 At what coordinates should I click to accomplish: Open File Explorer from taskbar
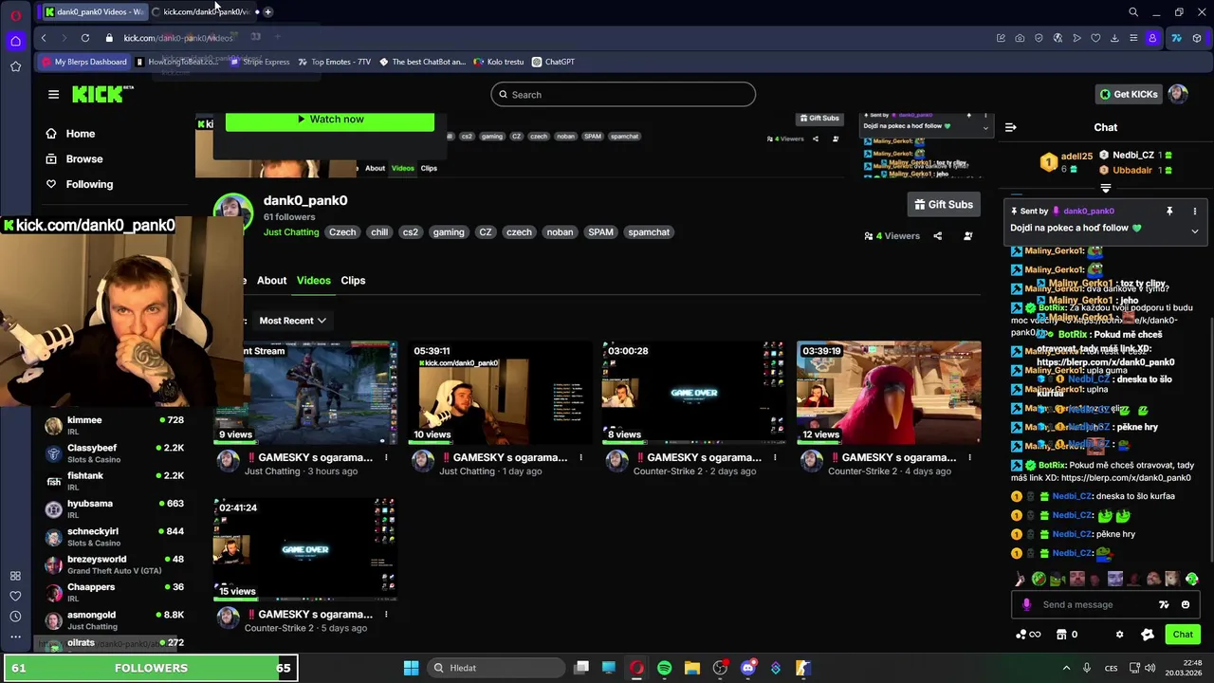point(691,668)
